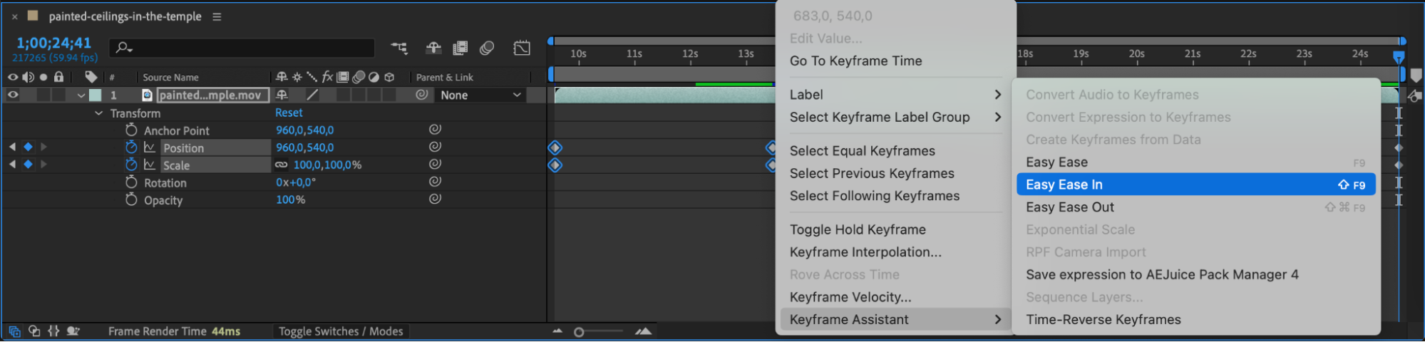Toggle the Position keyframe at current time
Image resolution: width=1425 pixels, height=342 pixels.
(28, 147)
